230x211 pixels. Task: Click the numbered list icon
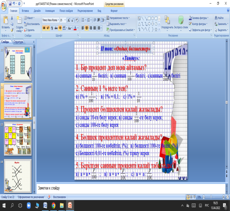point(89,20)
